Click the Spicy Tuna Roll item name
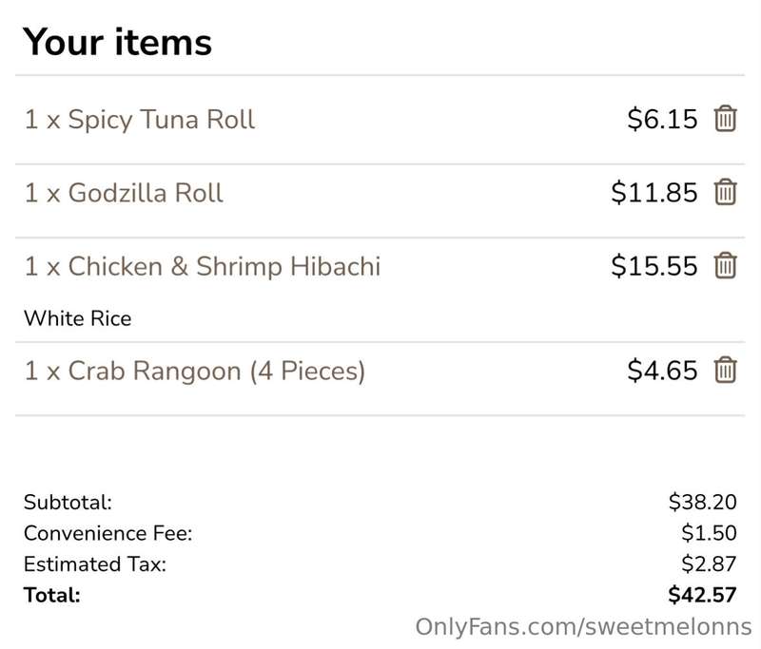 pyautogui.click(x=140, y=120)
